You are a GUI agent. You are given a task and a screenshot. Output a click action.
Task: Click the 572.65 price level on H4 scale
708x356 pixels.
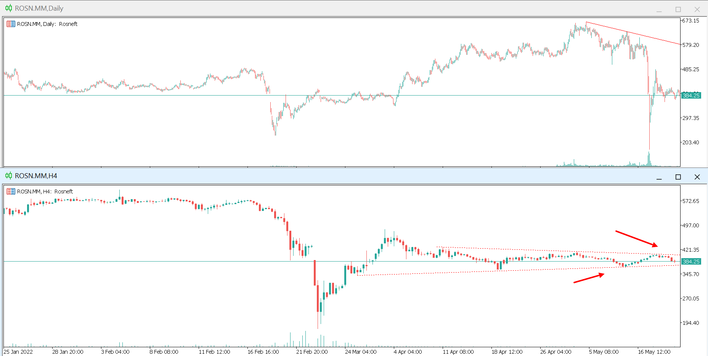(691, 201)
